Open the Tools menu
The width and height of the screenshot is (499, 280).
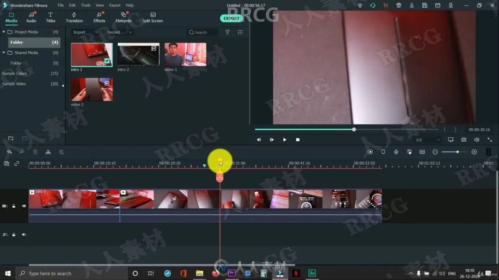click(x=86, y=5)
